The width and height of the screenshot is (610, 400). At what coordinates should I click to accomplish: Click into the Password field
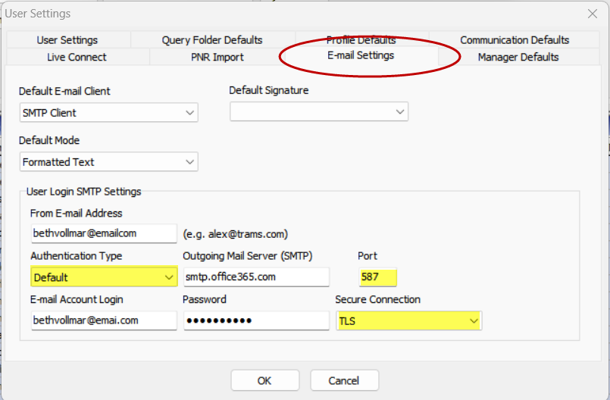pyautogui.click(x=256, y=320)
